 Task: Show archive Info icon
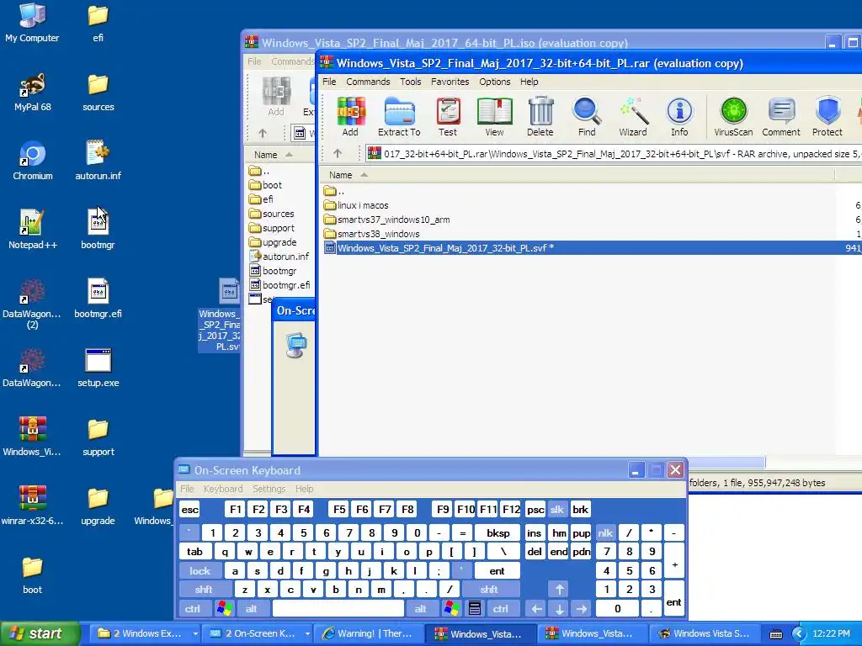point(679,116)
